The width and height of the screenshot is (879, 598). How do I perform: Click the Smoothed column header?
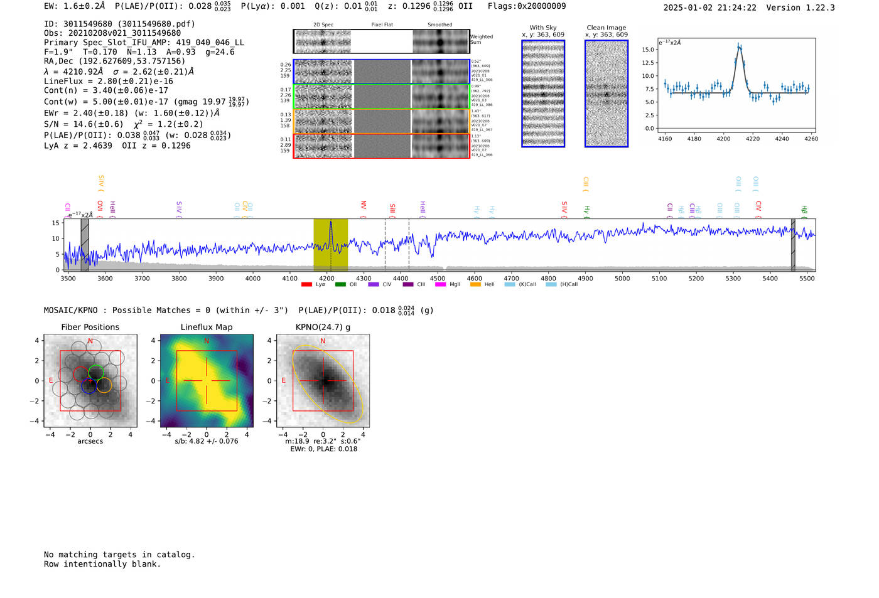click(x=440, y=25)
